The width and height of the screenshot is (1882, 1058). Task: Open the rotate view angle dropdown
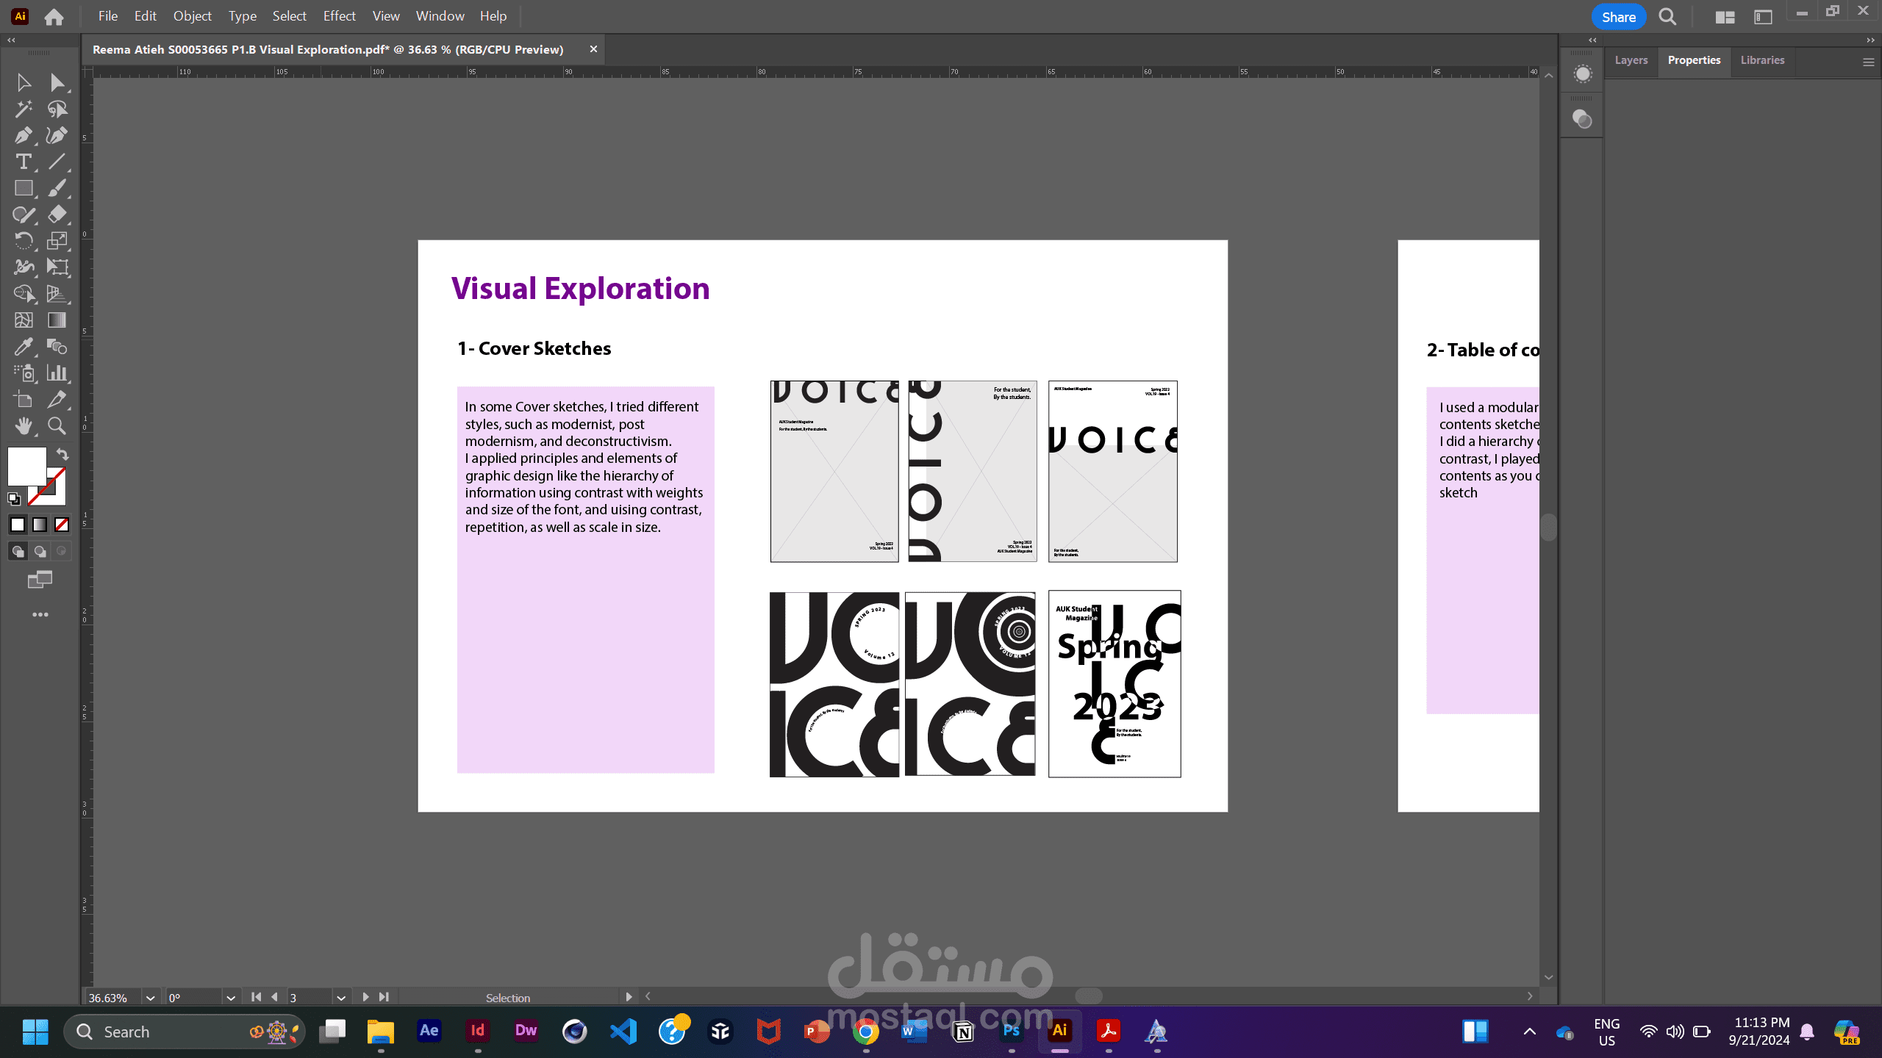click(x=230, y=998)
